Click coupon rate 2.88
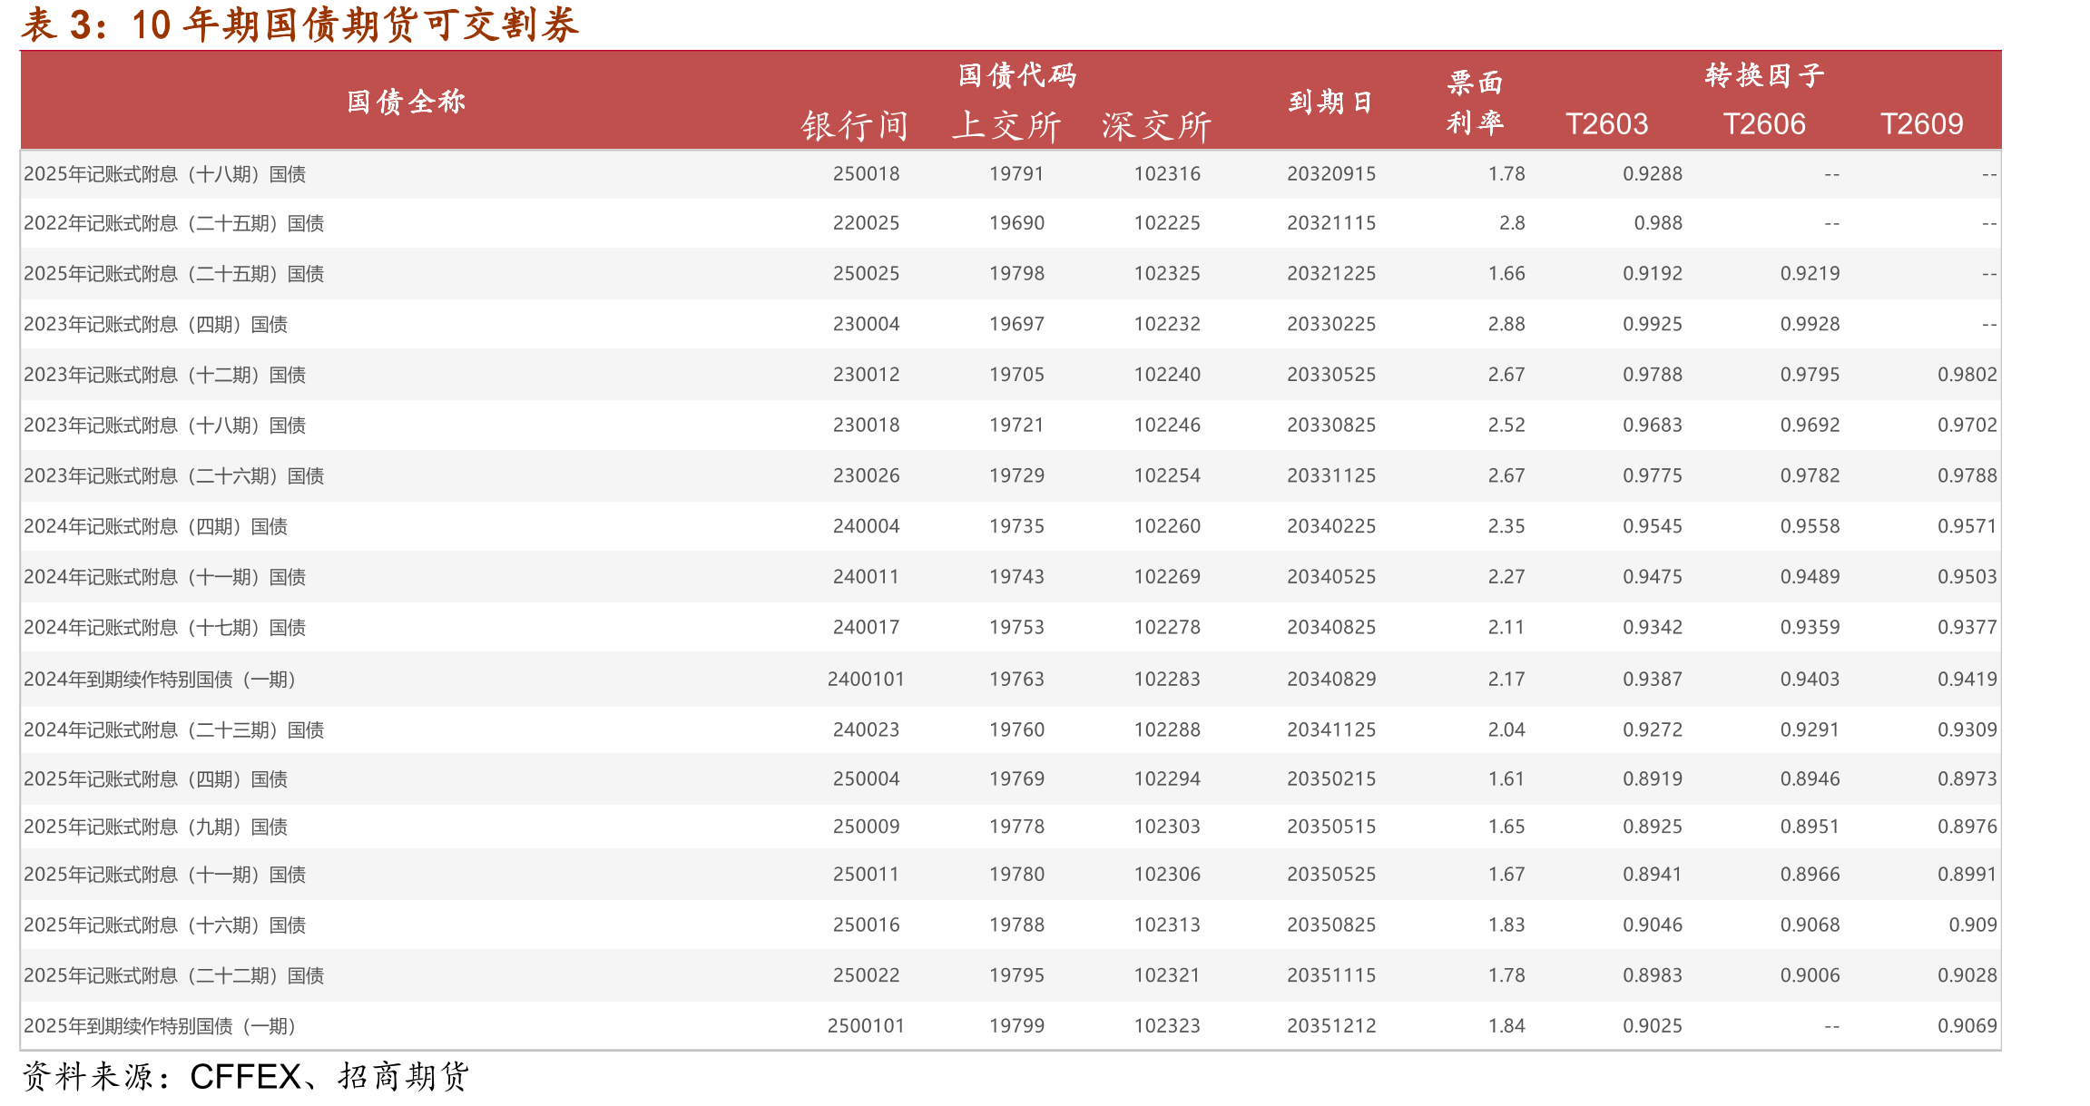Screen dimensions: 2090x1106 click(1506, 324)
